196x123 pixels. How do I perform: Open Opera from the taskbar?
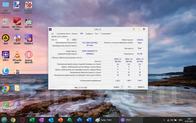point(22,120)
